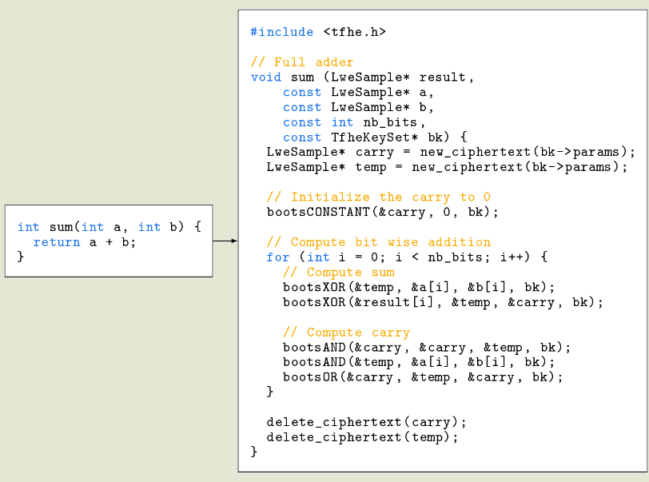Click the "// Compute carry" comment

click(x=345, y=333)
